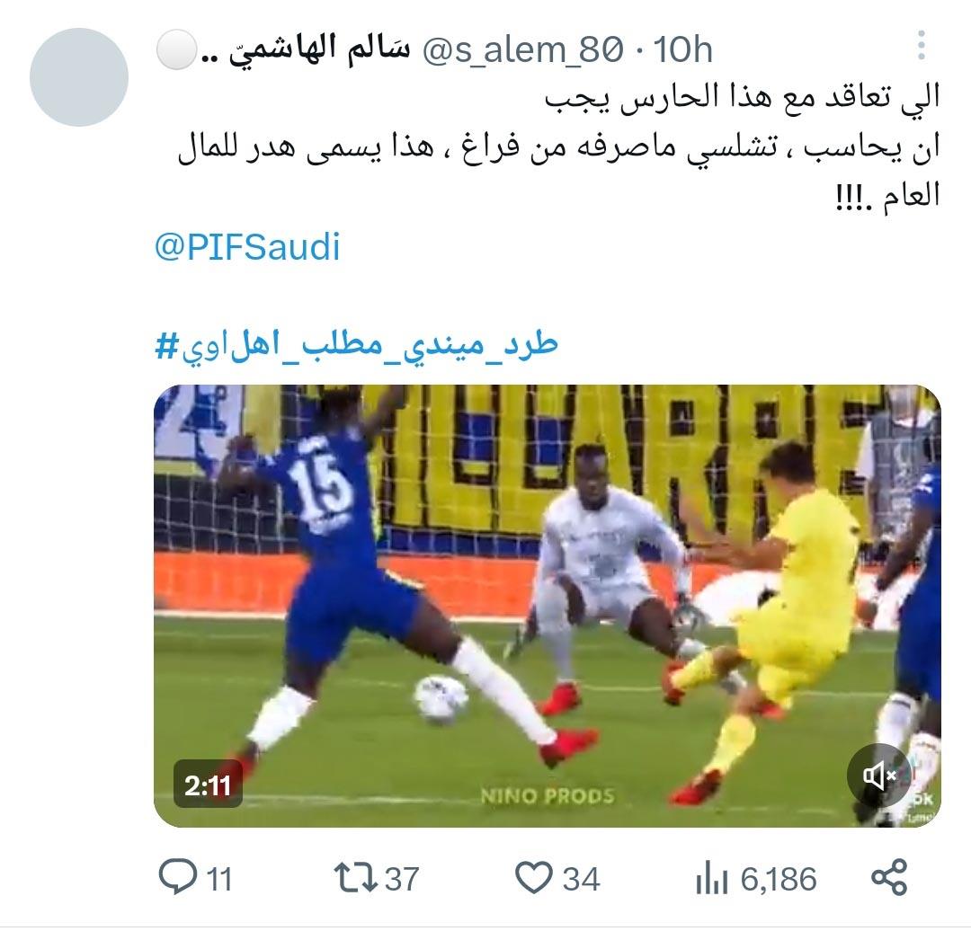Open the Arabic hashtag link above the video

click(x=356, y=344)
